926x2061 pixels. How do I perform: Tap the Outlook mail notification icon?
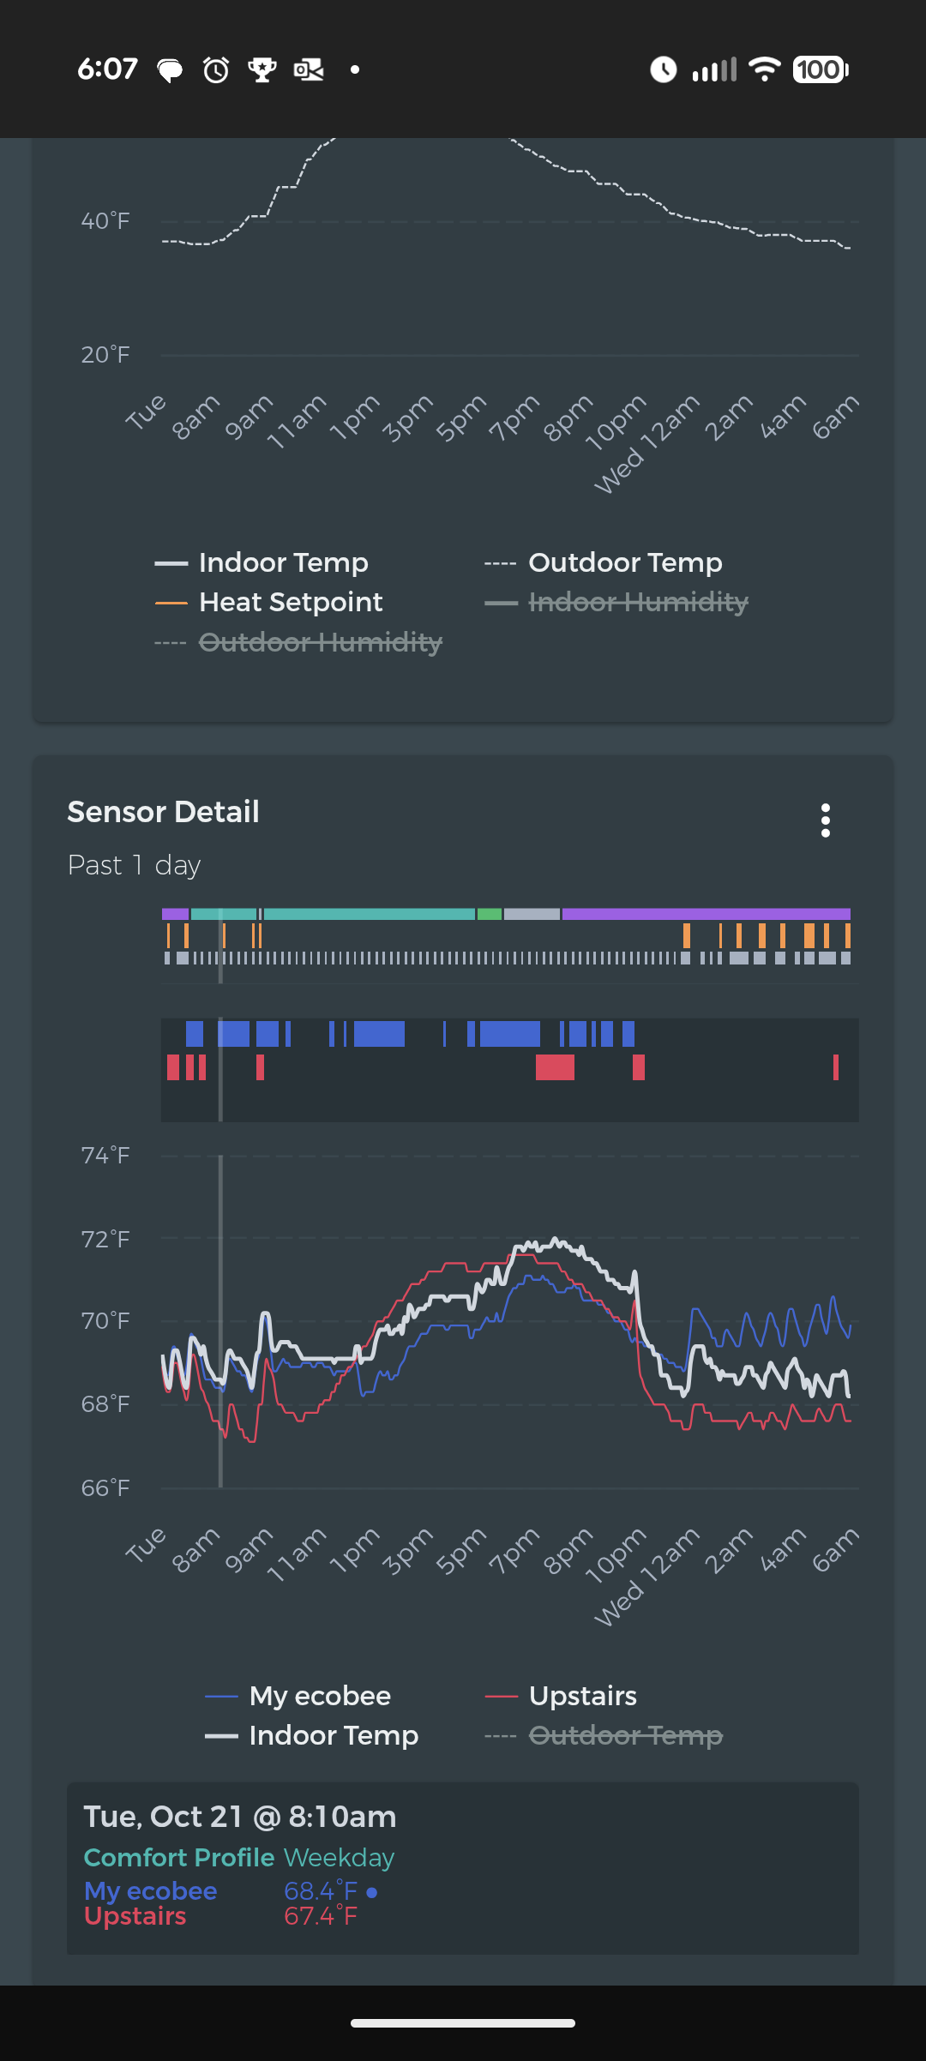click(x=309, y=69)
